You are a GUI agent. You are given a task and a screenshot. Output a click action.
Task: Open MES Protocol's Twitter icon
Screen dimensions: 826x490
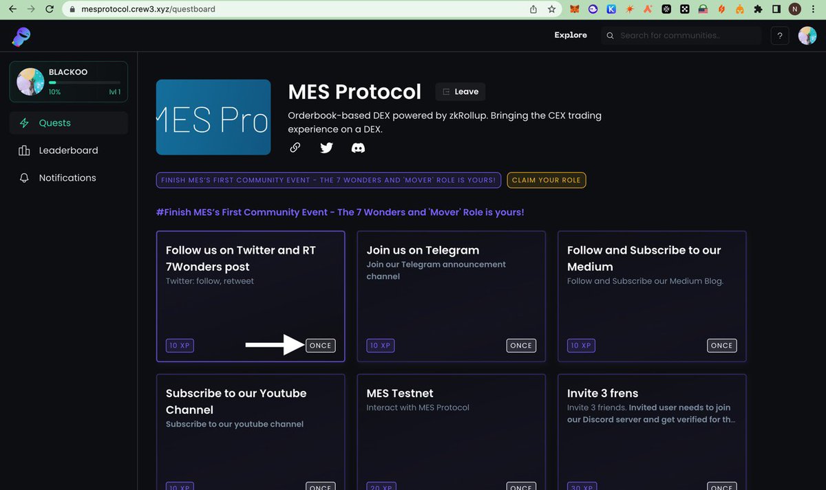point(326,147)
